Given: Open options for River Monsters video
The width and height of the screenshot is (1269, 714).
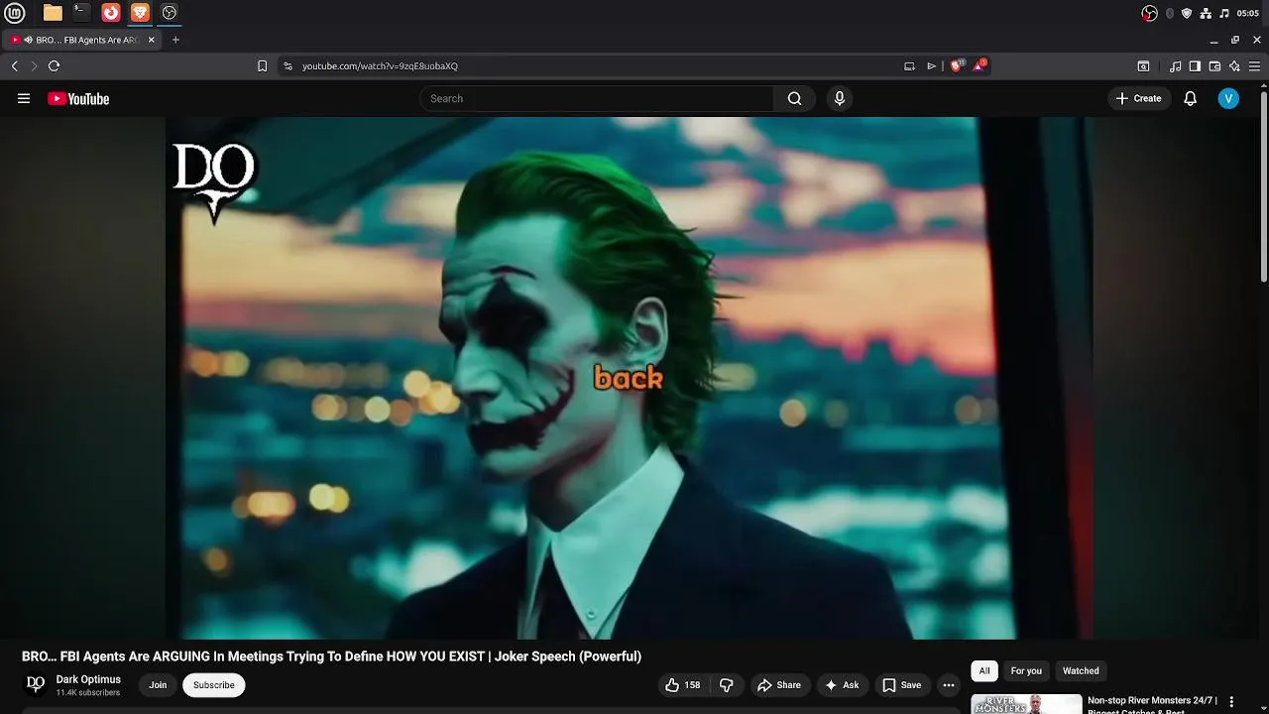Looking at the screenshot, I should click(x=1231, y=702).
